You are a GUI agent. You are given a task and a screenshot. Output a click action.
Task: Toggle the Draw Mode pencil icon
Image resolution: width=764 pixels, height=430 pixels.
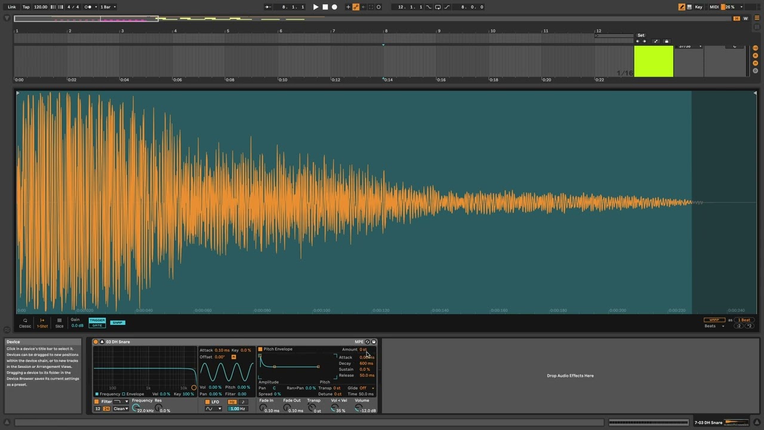pos(682,7)
